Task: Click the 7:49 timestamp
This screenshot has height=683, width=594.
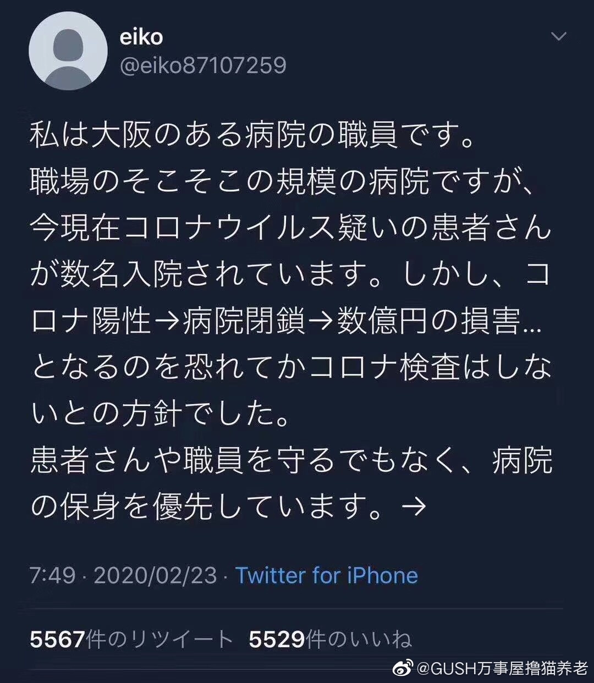Action: (52, 576)
